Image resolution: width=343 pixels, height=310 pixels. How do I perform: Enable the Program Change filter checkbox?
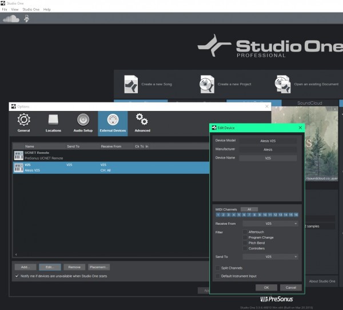[245, 237]
